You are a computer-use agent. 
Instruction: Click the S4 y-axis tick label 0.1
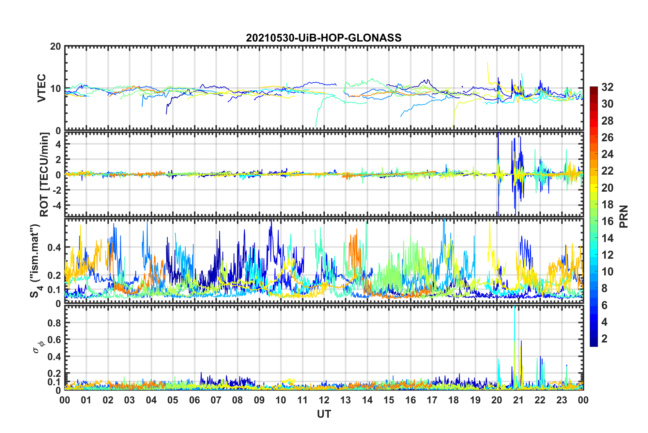[x=54, y=290]
